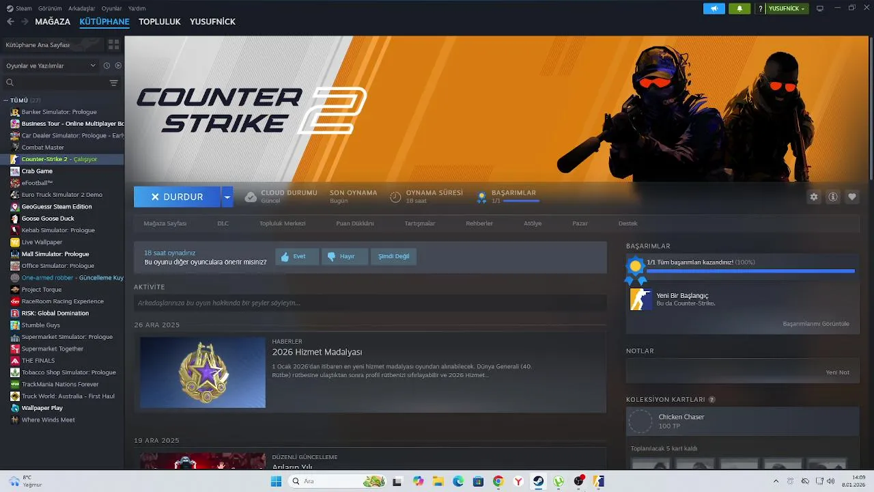Select GeoGuessr Steam Edition in library
874x492 pixels.
point(57,206)
